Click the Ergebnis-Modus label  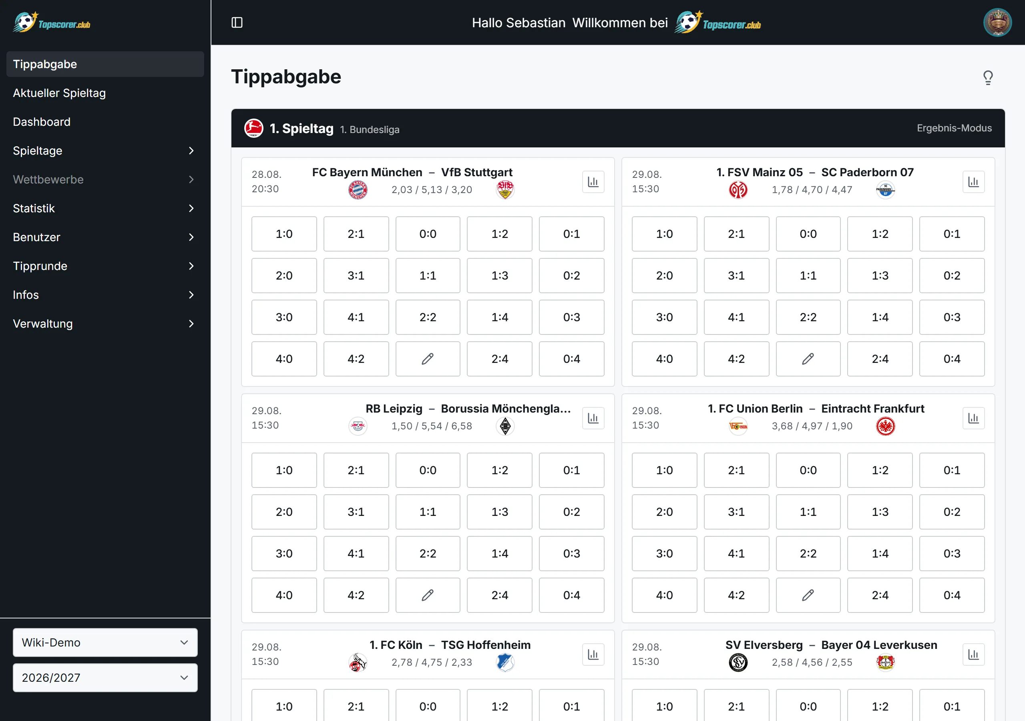[954, 128]
